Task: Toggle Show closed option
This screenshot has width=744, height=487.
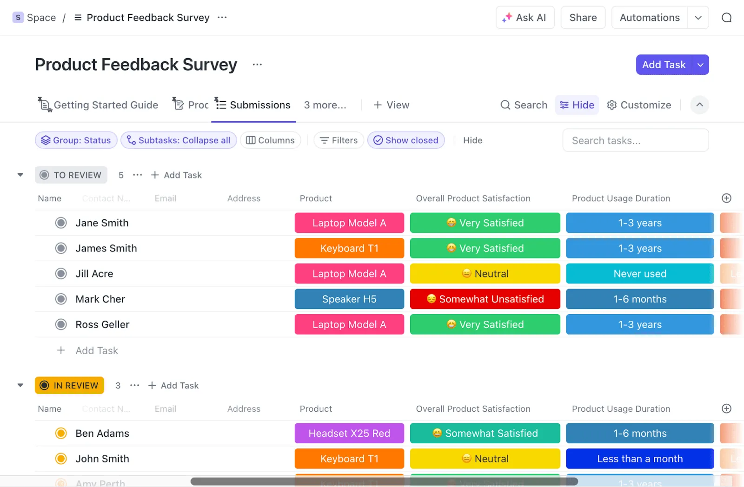Action: pyautogui.click(x=406, y=140)
